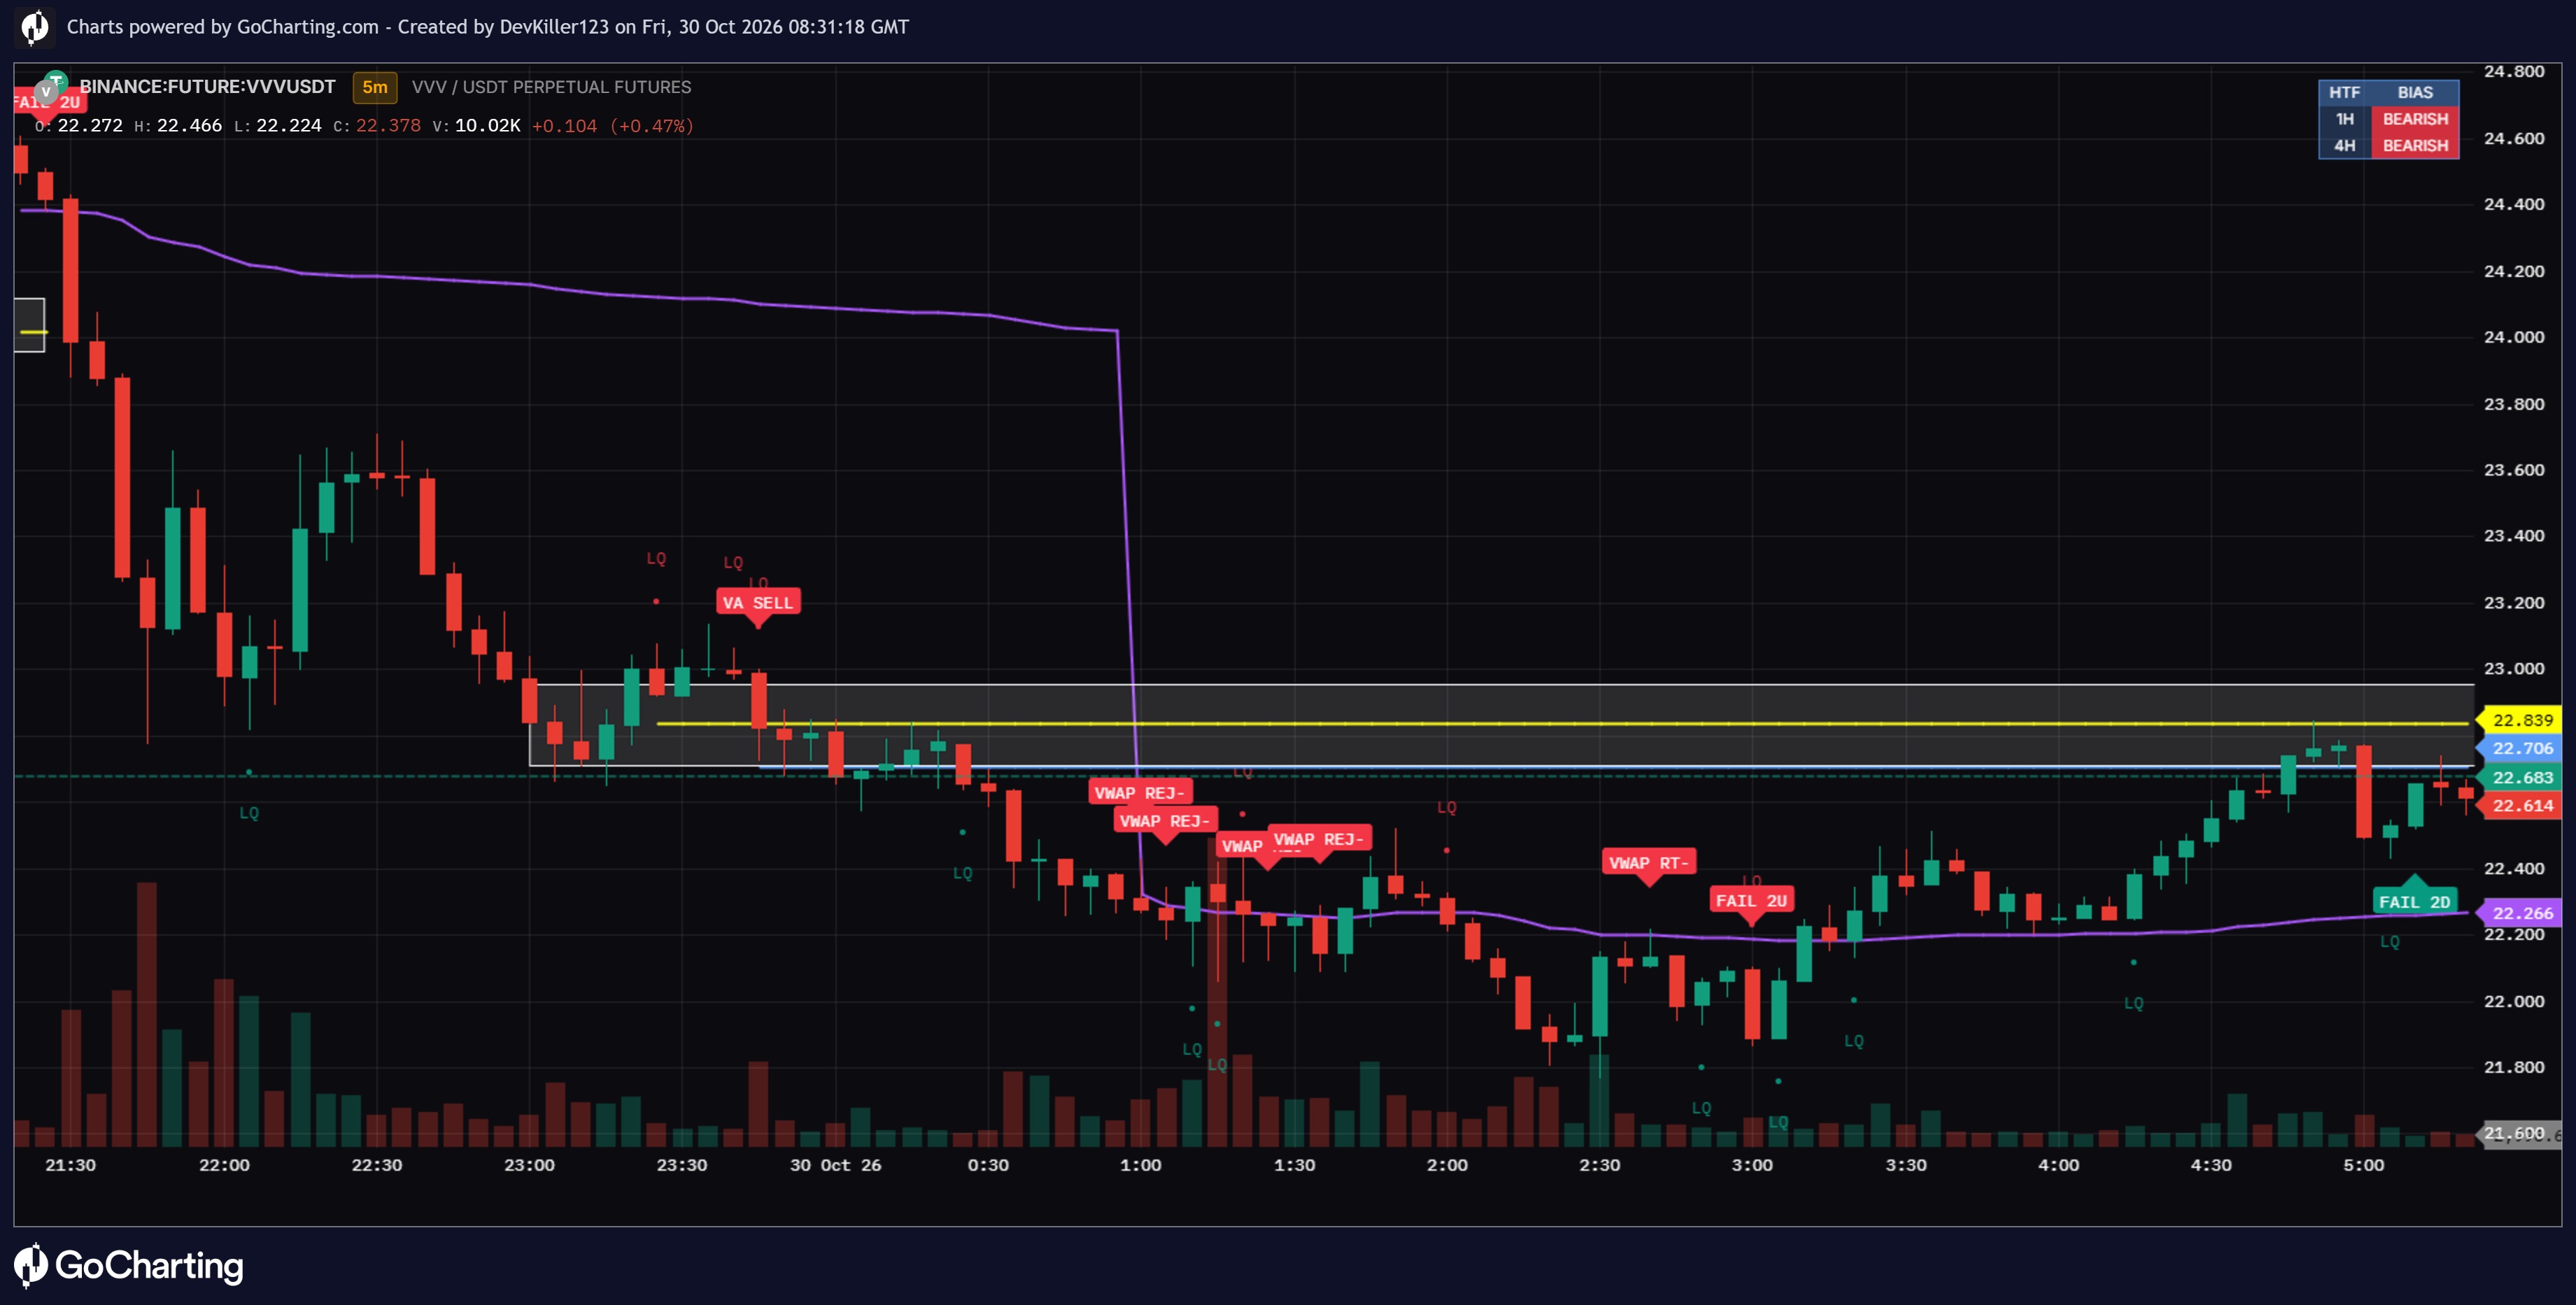
Task: Click the 4:30 time axis label
Action: [x=2211, y=1165]
